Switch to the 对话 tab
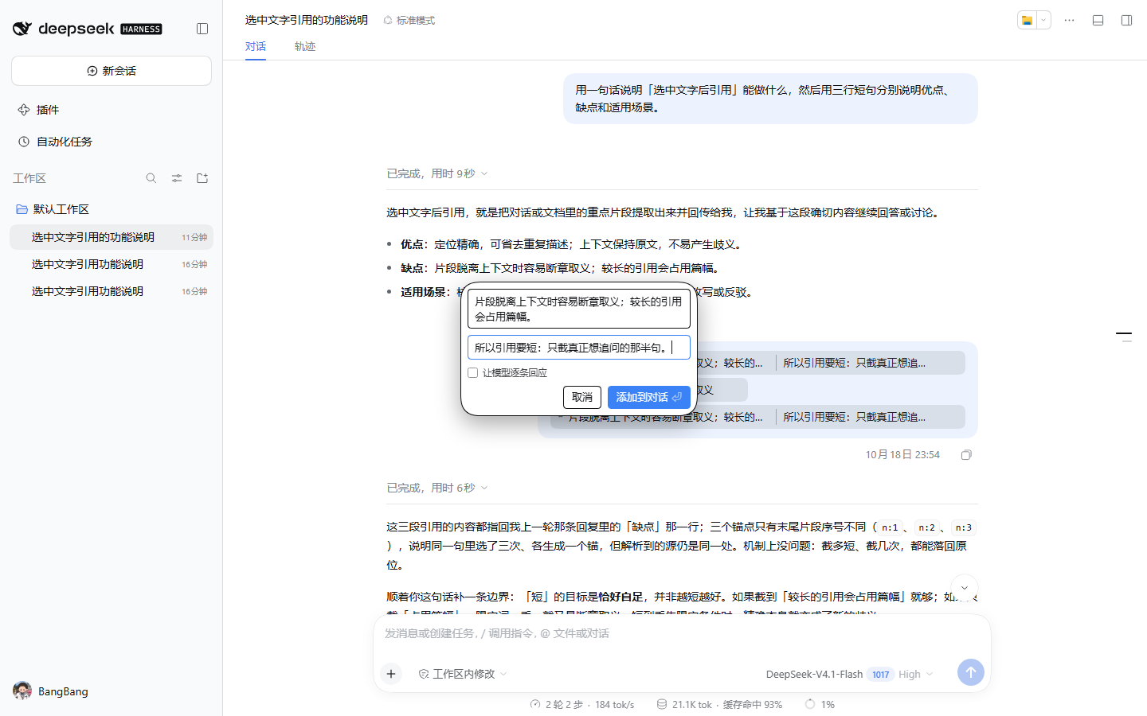Screen dimensions: 1147x716 pos(256,46)
